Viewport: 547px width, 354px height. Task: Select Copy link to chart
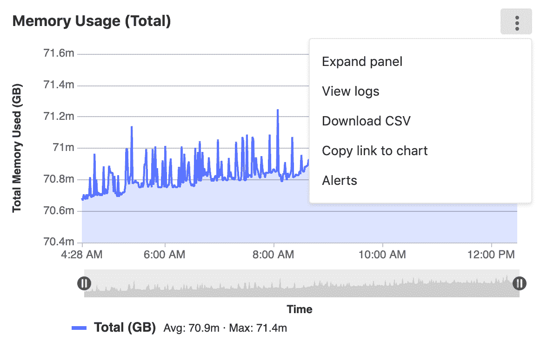(x=374, y=151)
